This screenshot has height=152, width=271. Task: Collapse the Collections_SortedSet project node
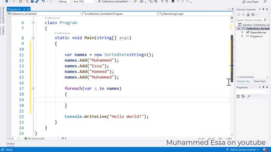coord(239,29)
